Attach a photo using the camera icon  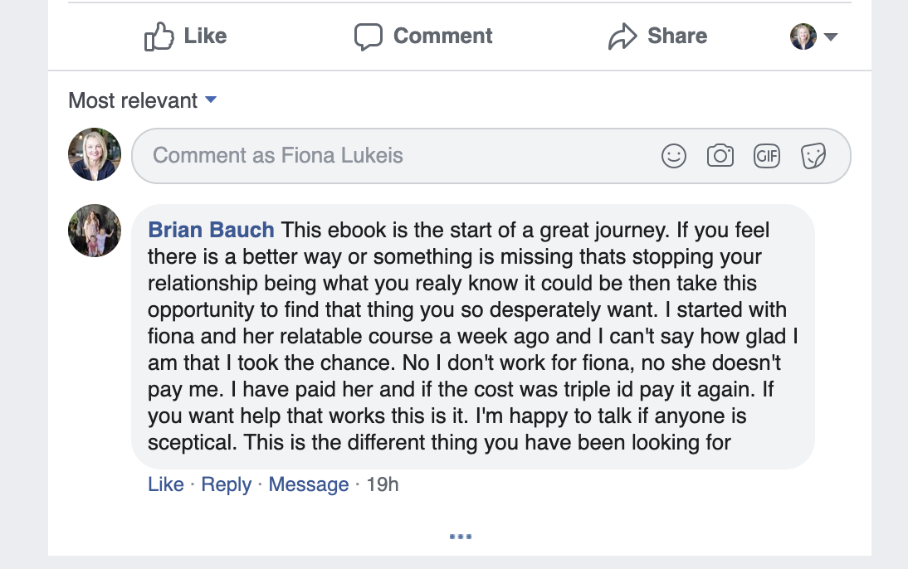[x=720, y=156]
